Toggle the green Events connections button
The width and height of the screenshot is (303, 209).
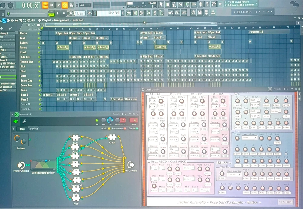(137, 128)
